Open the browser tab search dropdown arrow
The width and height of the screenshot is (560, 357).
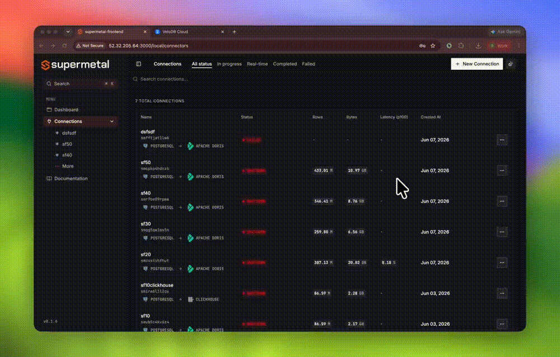pyautogui.click(x=68, y=32)
